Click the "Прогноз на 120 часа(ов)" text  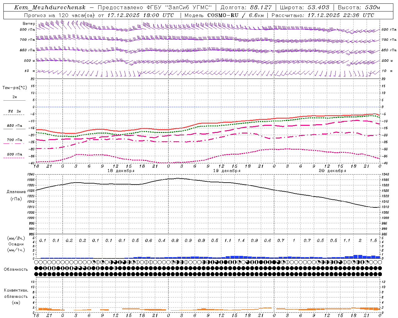point(60,15)
